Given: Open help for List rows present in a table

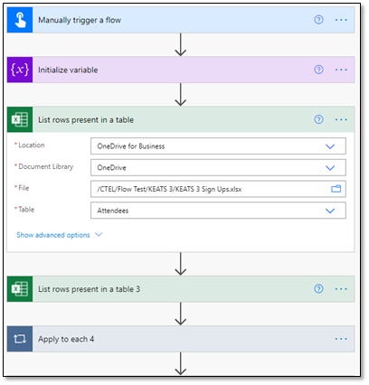Looking at the screenshot, I should 318,119.
